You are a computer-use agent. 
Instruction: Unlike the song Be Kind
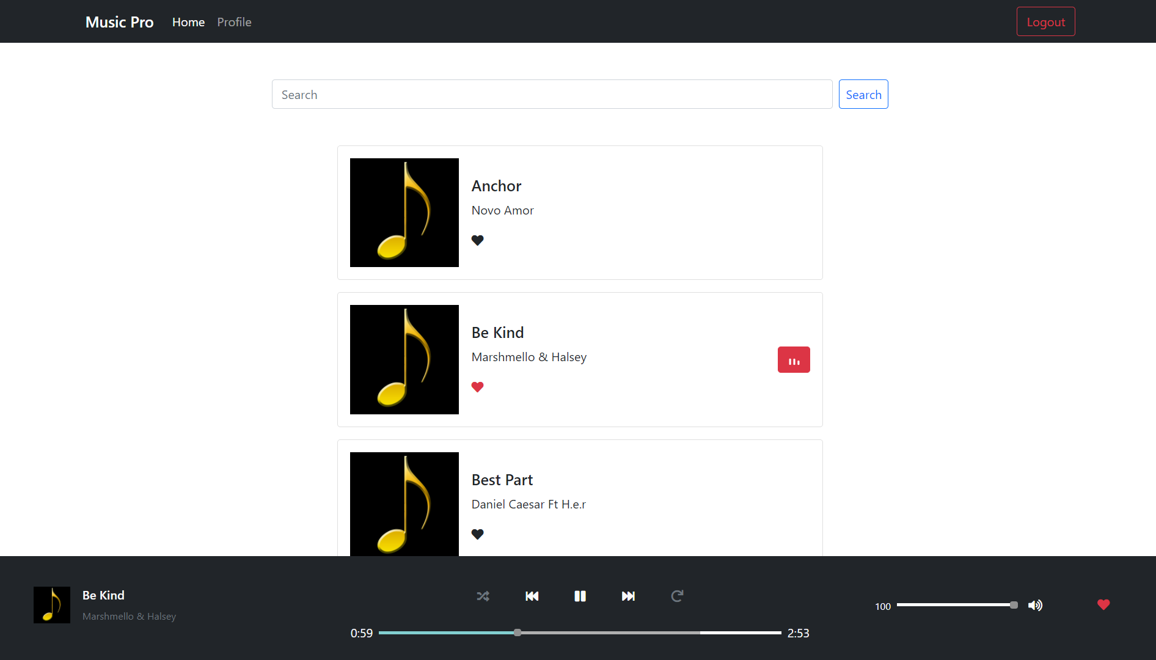click(x=477, y=387)
